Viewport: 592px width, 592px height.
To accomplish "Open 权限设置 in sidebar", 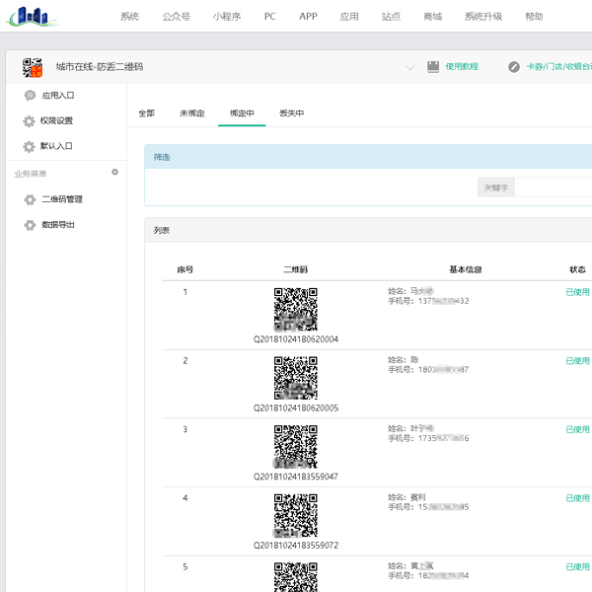I will pos(56,120).
